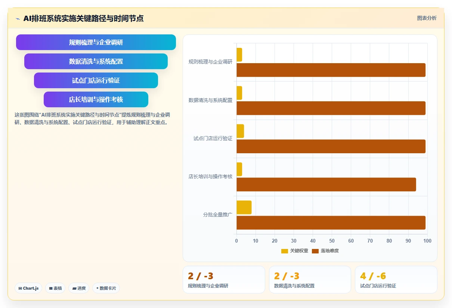Image resolution: width=452 pixels, height=308 pixels.
Task: Select the 店长培训与操作考核 funnel stage
Action: coord(96,99)
